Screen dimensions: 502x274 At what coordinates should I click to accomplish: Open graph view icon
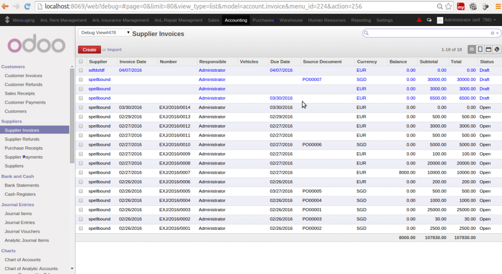coord(497,50)
